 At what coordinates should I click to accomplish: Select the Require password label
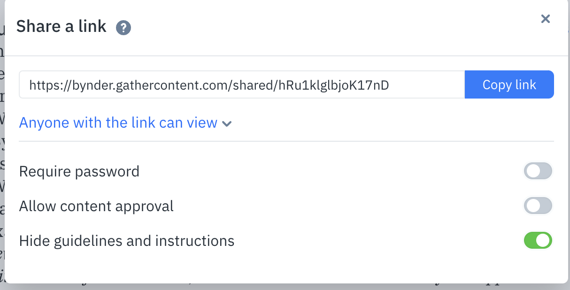[79, 171]
